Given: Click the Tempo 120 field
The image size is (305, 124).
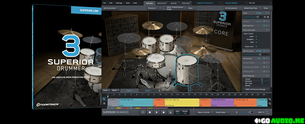Looking at the screenshot, I should [185, 112].
